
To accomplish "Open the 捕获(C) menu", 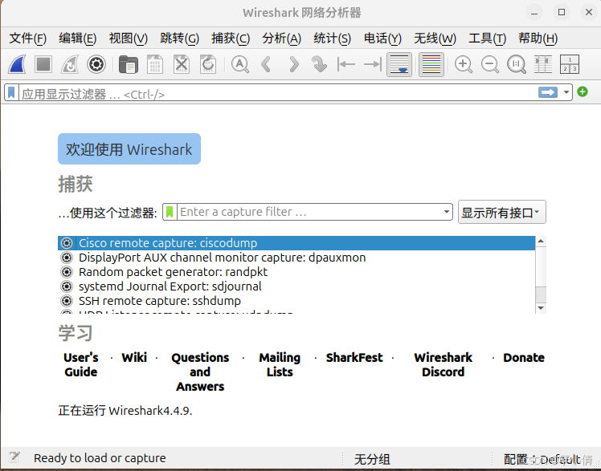I will [231, 39].
